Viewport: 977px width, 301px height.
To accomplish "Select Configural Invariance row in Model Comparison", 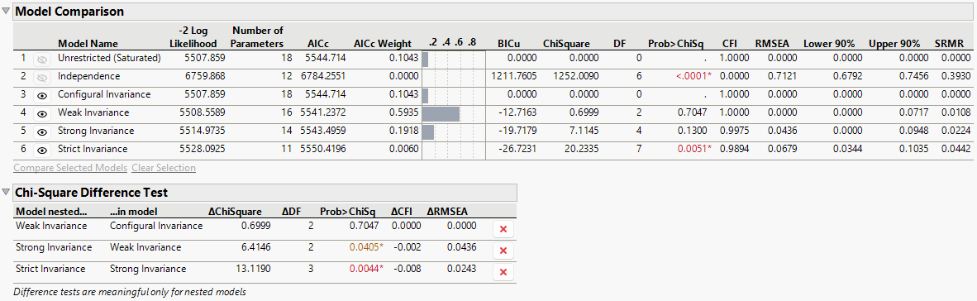I will (x=492, y=95).
